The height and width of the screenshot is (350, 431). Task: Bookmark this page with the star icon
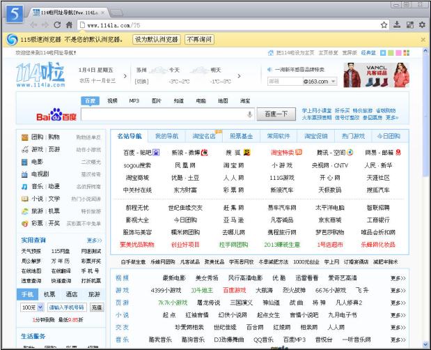pos(384,25)
